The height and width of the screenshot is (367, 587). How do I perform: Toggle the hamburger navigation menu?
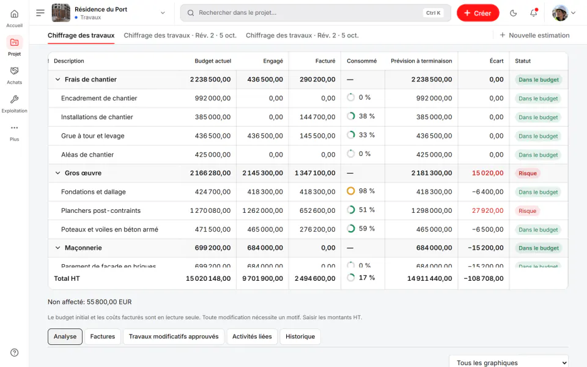point(40,13)
